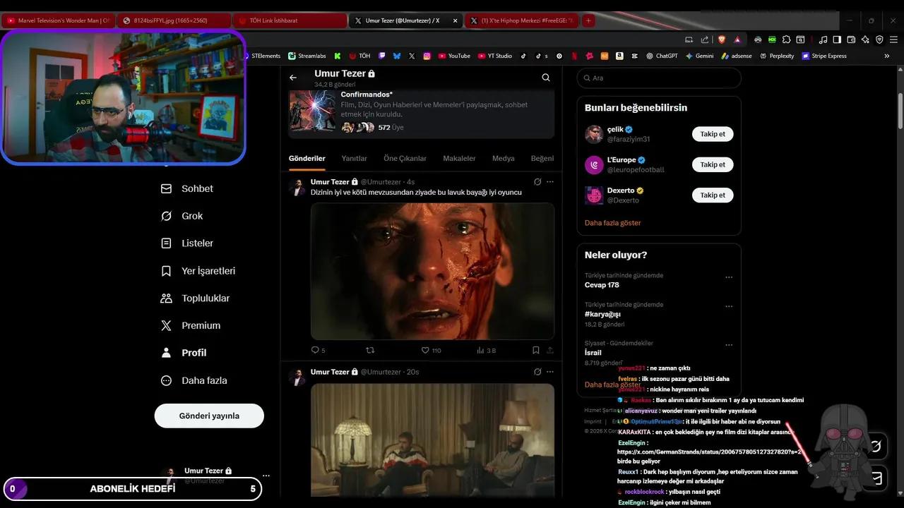This screenshot has width=904, height=508.
Task: Switch to the Makaleler tab
Action: [x=459, y=159]
